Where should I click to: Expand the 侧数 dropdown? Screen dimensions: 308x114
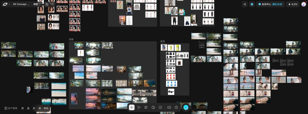pyautogui.click(x=37, y=4)
